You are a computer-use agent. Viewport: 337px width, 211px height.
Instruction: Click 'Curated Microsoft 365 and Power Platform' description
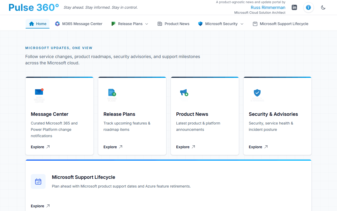coord(54,130)
